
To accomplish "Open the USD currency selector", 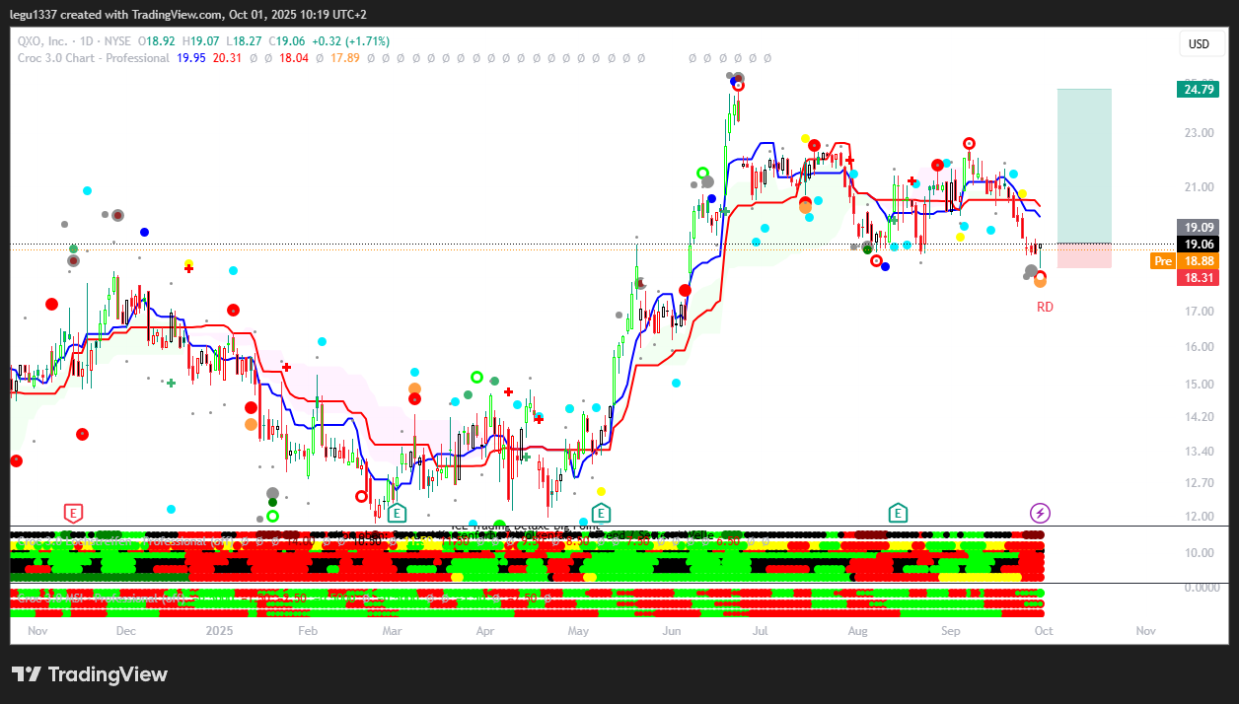I will point(1199,44).
